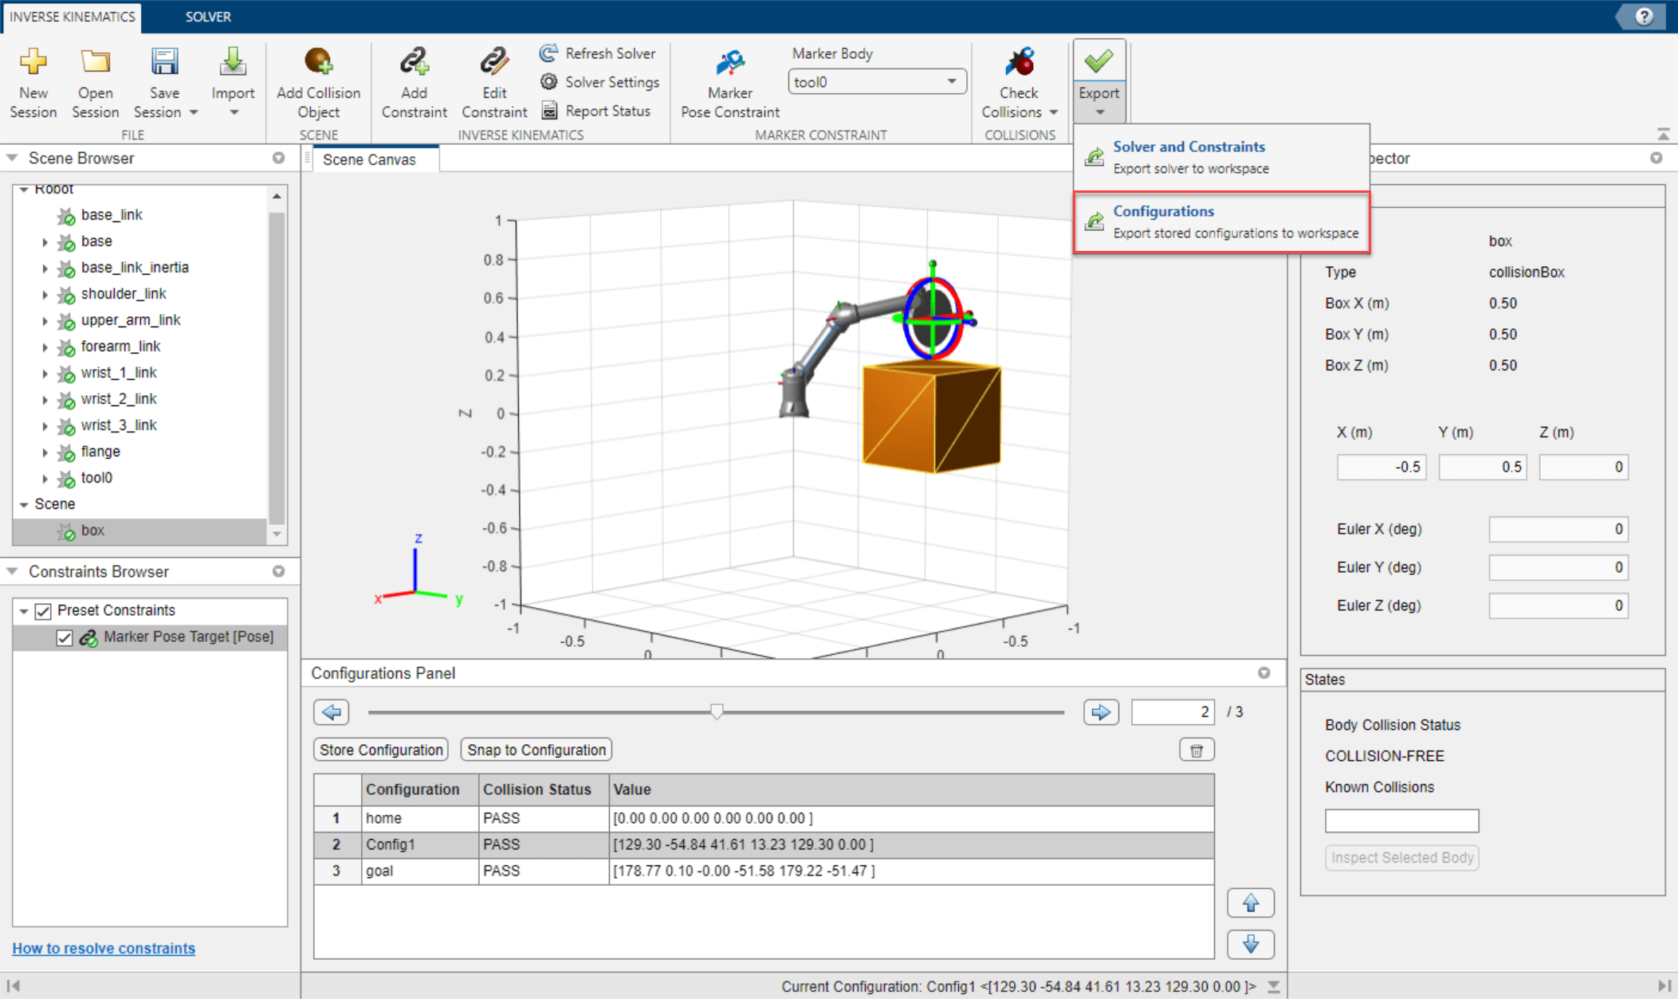Open the Edit Constraint tool
Viewport: 1678px width, 999px height.
(493, 62)
